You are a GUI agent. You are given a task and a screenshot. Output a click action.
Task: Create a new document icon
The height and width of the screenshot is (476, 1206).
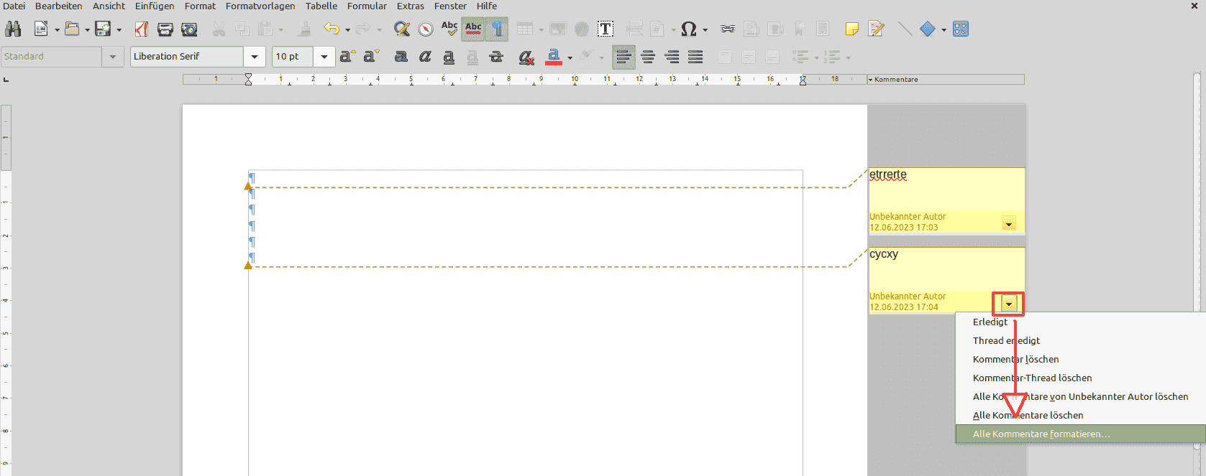pos(41,29)
